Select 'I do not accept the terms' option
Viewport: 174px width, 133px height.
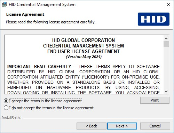(x=6, y=108)
